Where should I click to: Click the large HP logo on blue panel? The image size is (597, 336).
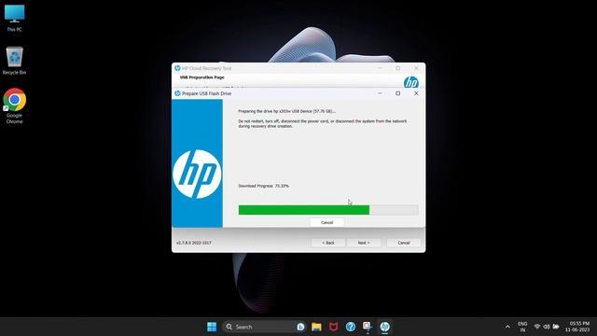click(197, 175)
